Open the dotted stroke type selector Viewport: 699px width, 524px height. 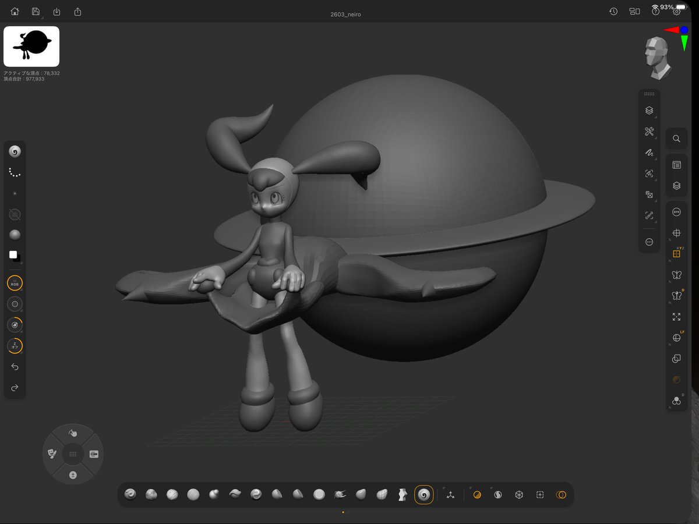click(x=15, y=173)
